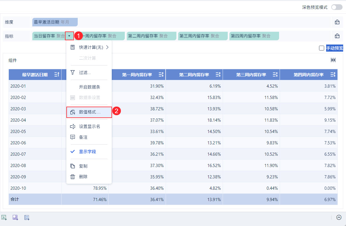The height and width of the screenshot is (226, 346).
Task: Click the dimension row clear icon
Action: pos(337,22)
